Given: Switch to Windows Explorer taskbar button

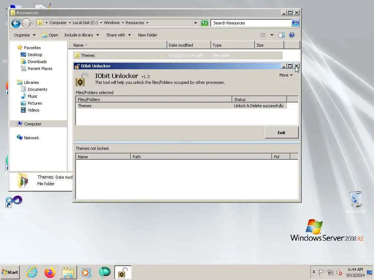Looking at the screenshot, I should point(68,272).
